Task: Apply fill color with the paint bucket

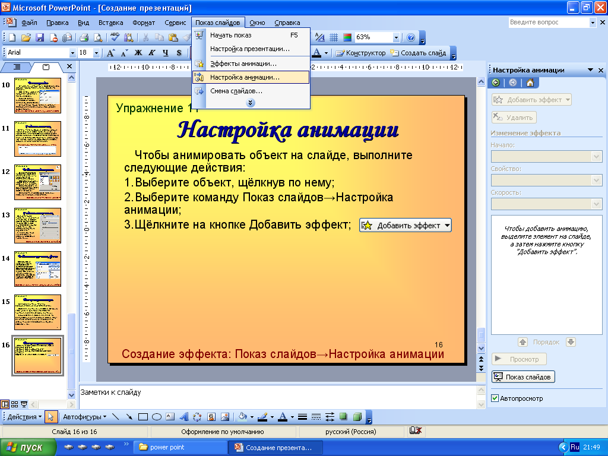Action: [243, 417]
